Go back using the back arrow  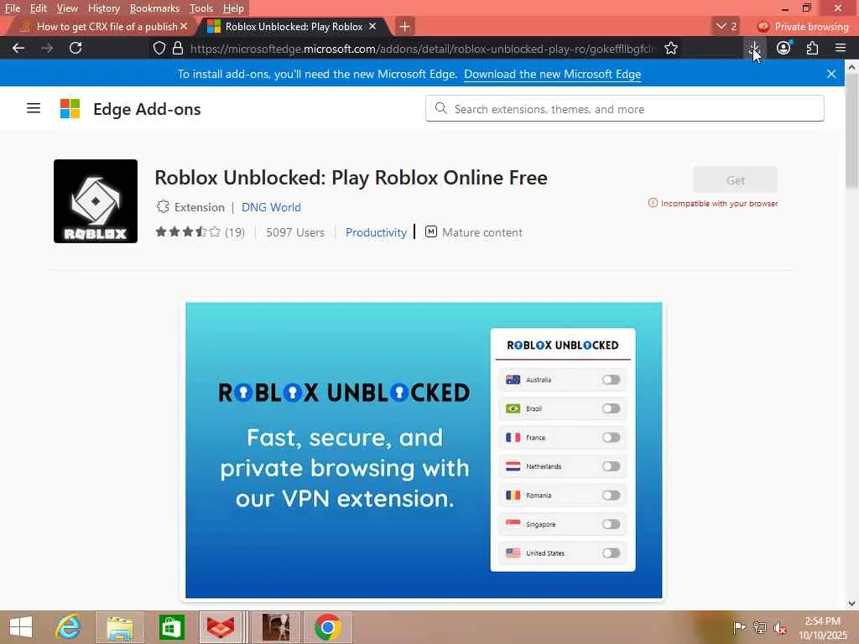18,48
